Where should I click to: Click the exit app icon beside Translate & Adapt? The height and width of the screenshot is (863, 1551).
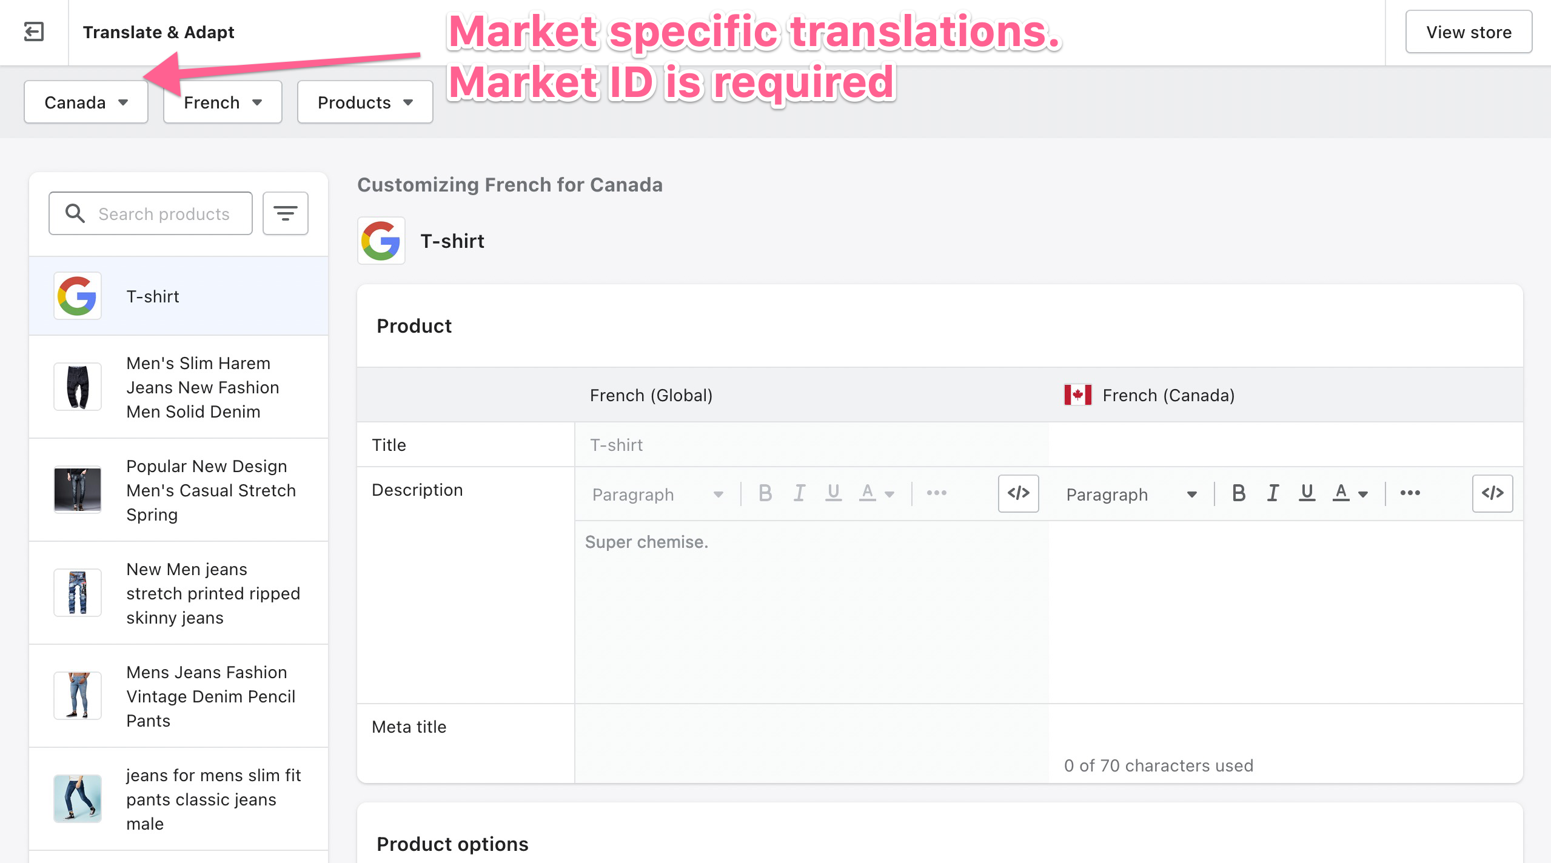point(34,32)
